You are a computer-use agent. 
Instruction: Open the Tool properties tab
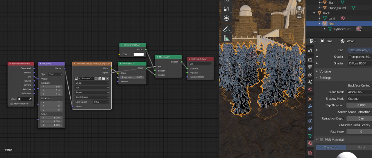310,50
